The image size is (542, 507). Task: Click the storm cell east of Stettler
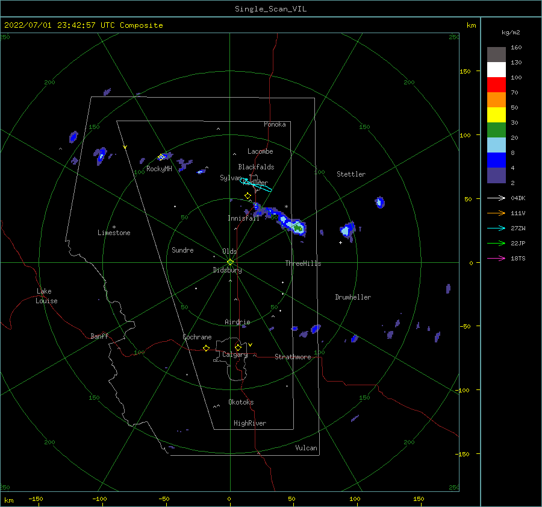click(379, 202)
